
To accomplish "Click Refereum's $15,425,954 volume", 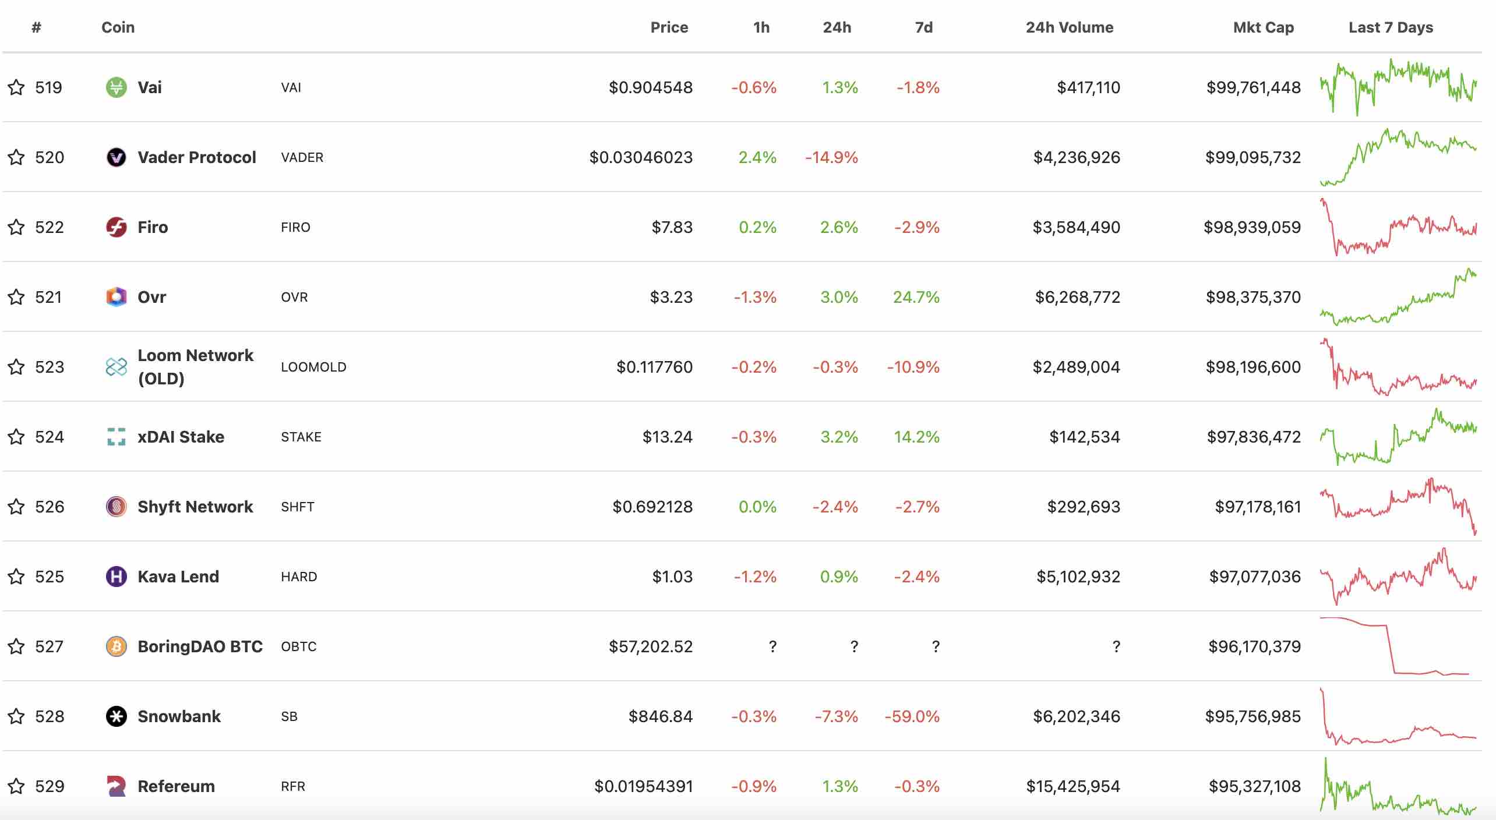I will pyautogui.click(x=1073, y=786).
